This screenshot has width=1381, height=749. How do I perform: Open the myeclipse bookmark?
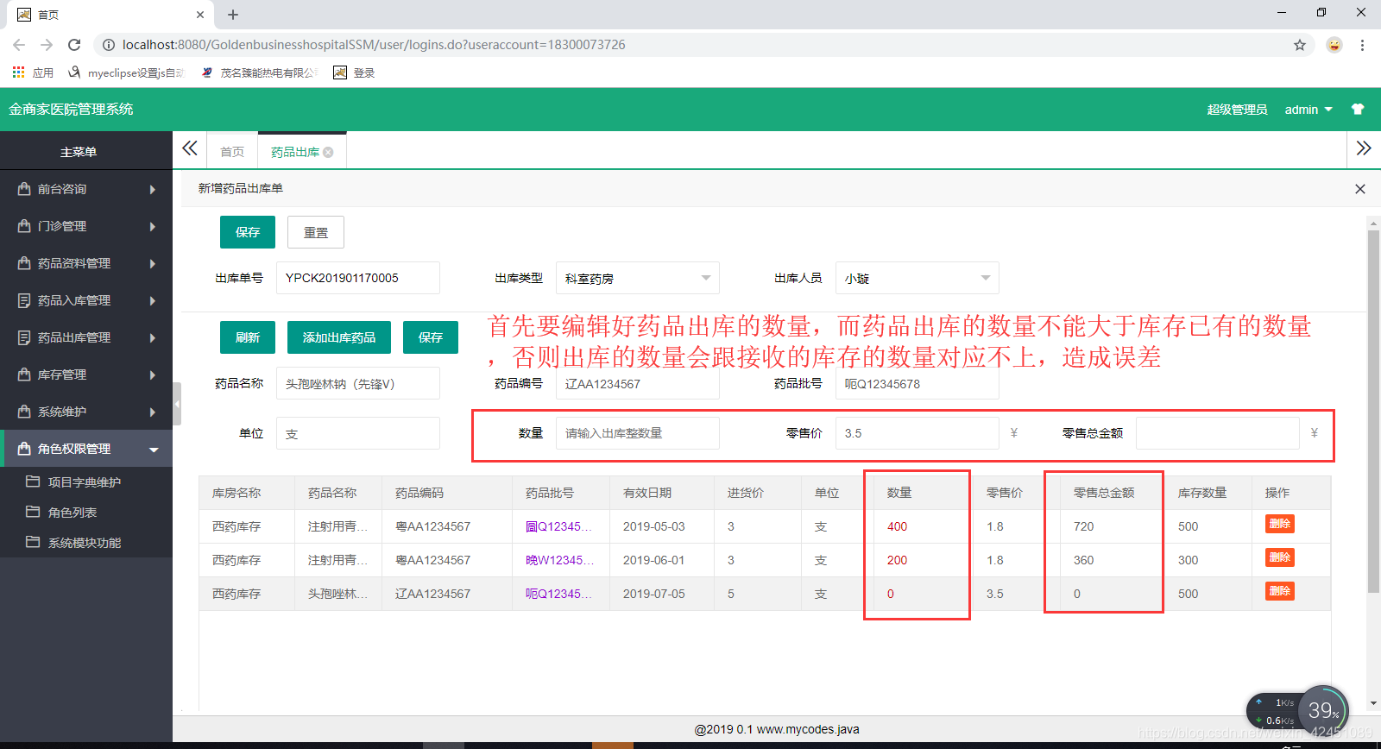point(127,72)
